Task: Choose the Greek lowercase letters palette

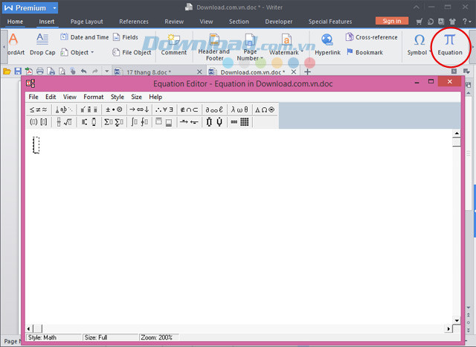Action: tap(239, 109)
